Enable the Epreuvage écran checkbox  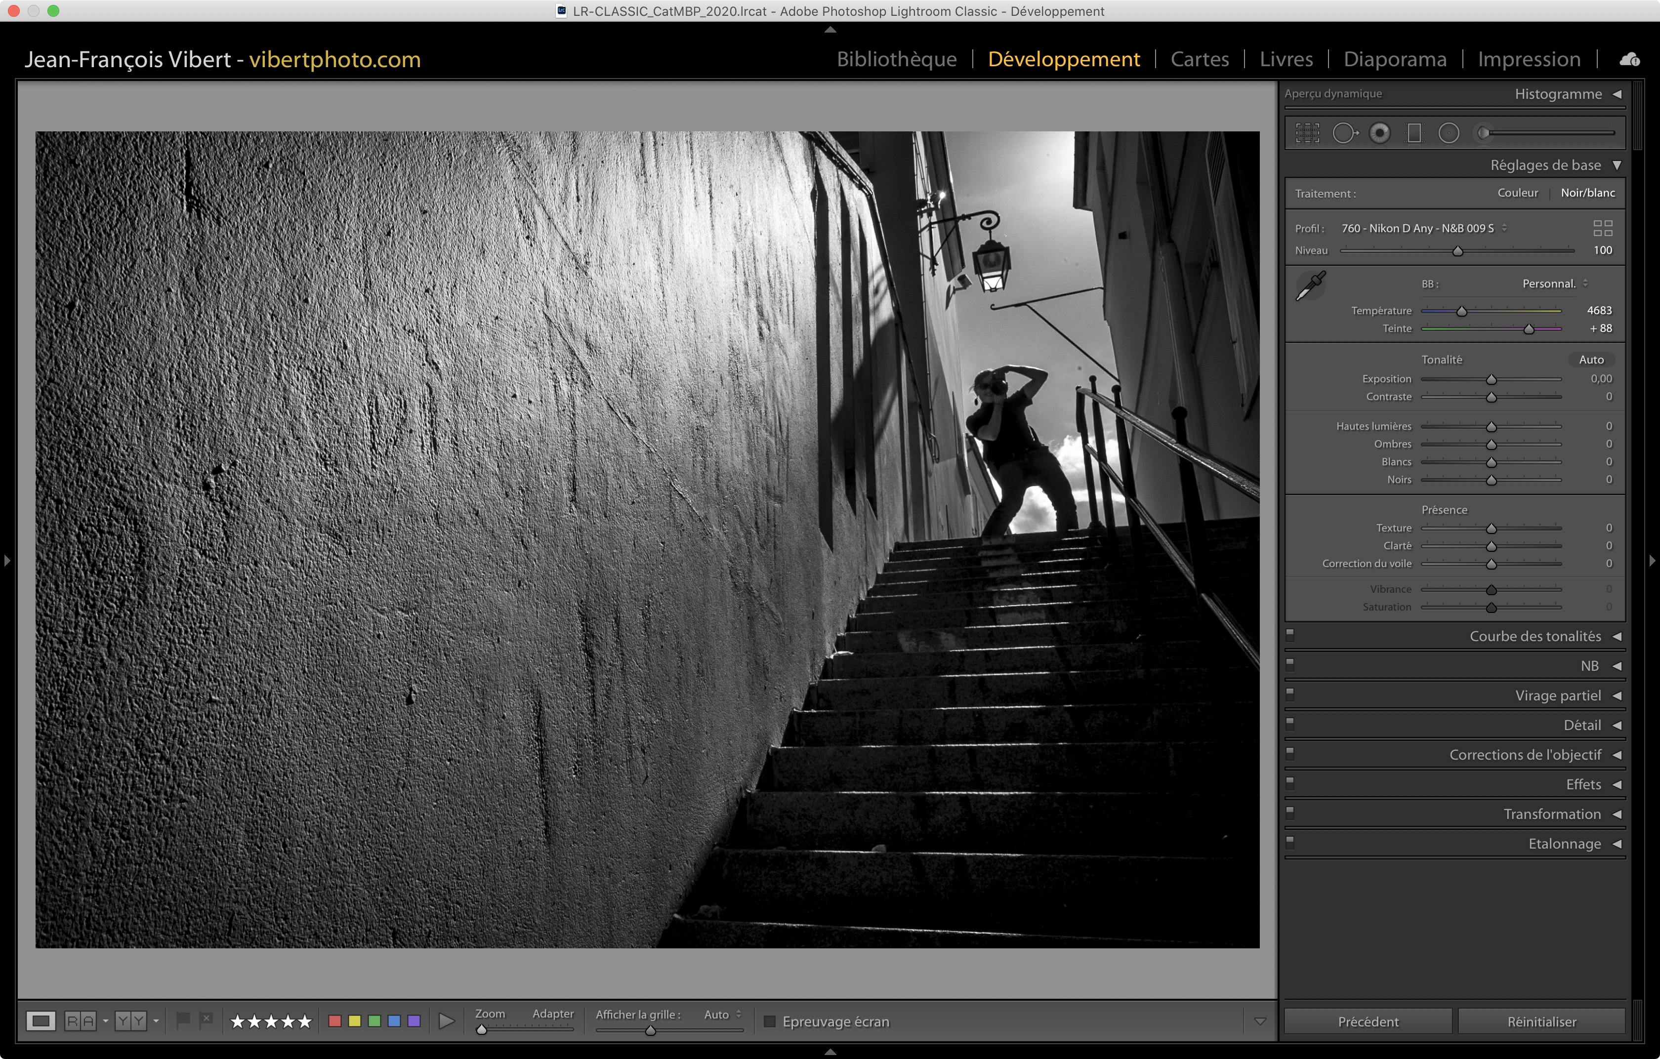770,1022
